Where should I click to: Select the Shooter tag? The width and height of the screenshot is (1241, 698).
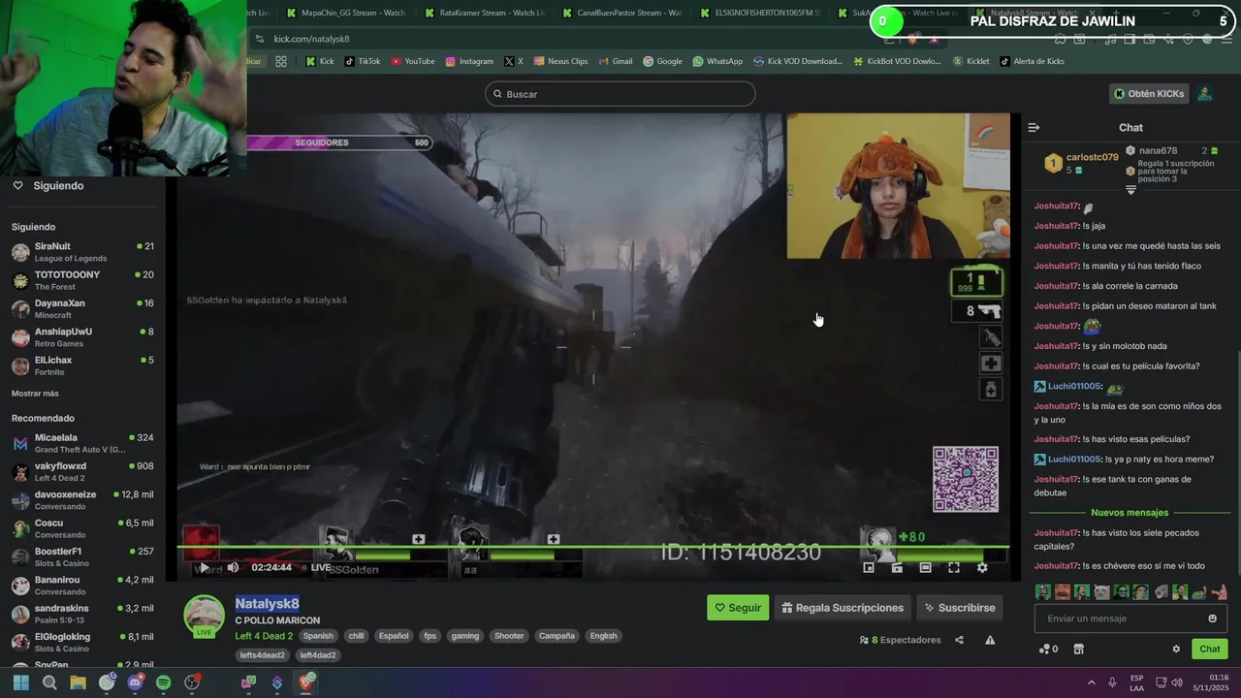pyautogui.click(x=509, y=636)
